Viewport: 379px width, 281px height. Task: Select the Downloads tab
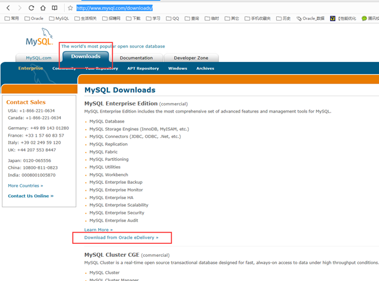click(x=86, y=57)
